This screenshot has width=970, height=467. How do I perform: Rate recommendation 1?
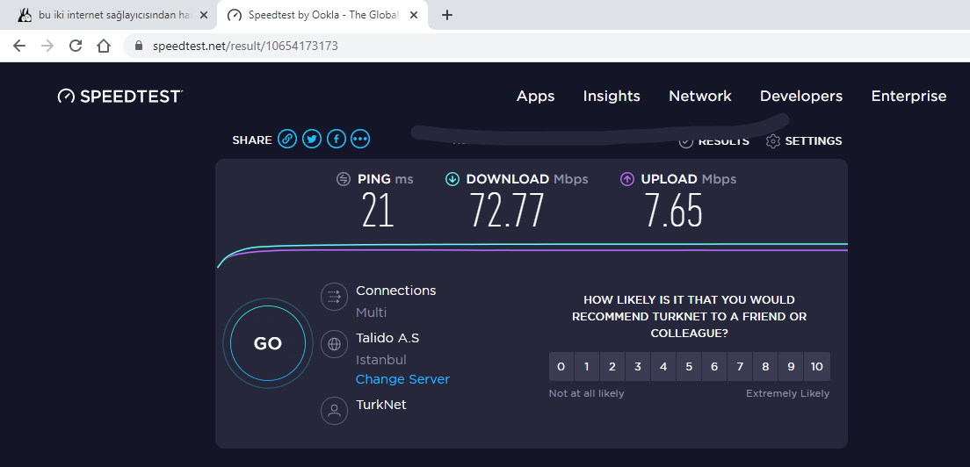pyautogui.click(x=586, y=367)
